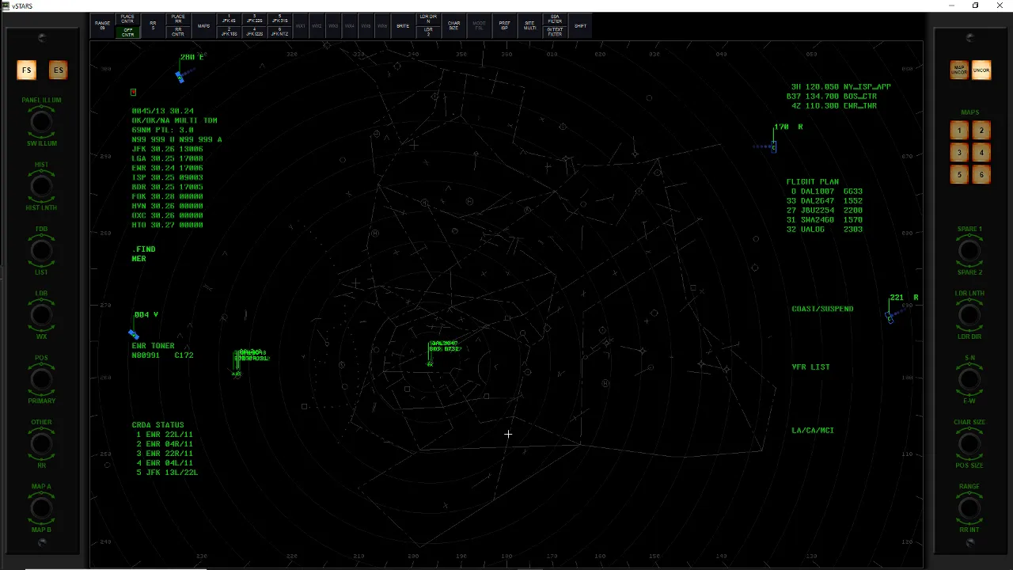Screen dimensions: 1013x570
Task: Click the TDB / LIST knob
Action: [41, 250]
